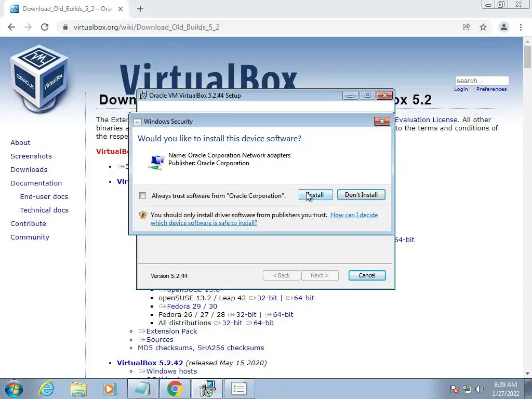
Task: Reload the Chrome page
Action: [x=45, y=27]
